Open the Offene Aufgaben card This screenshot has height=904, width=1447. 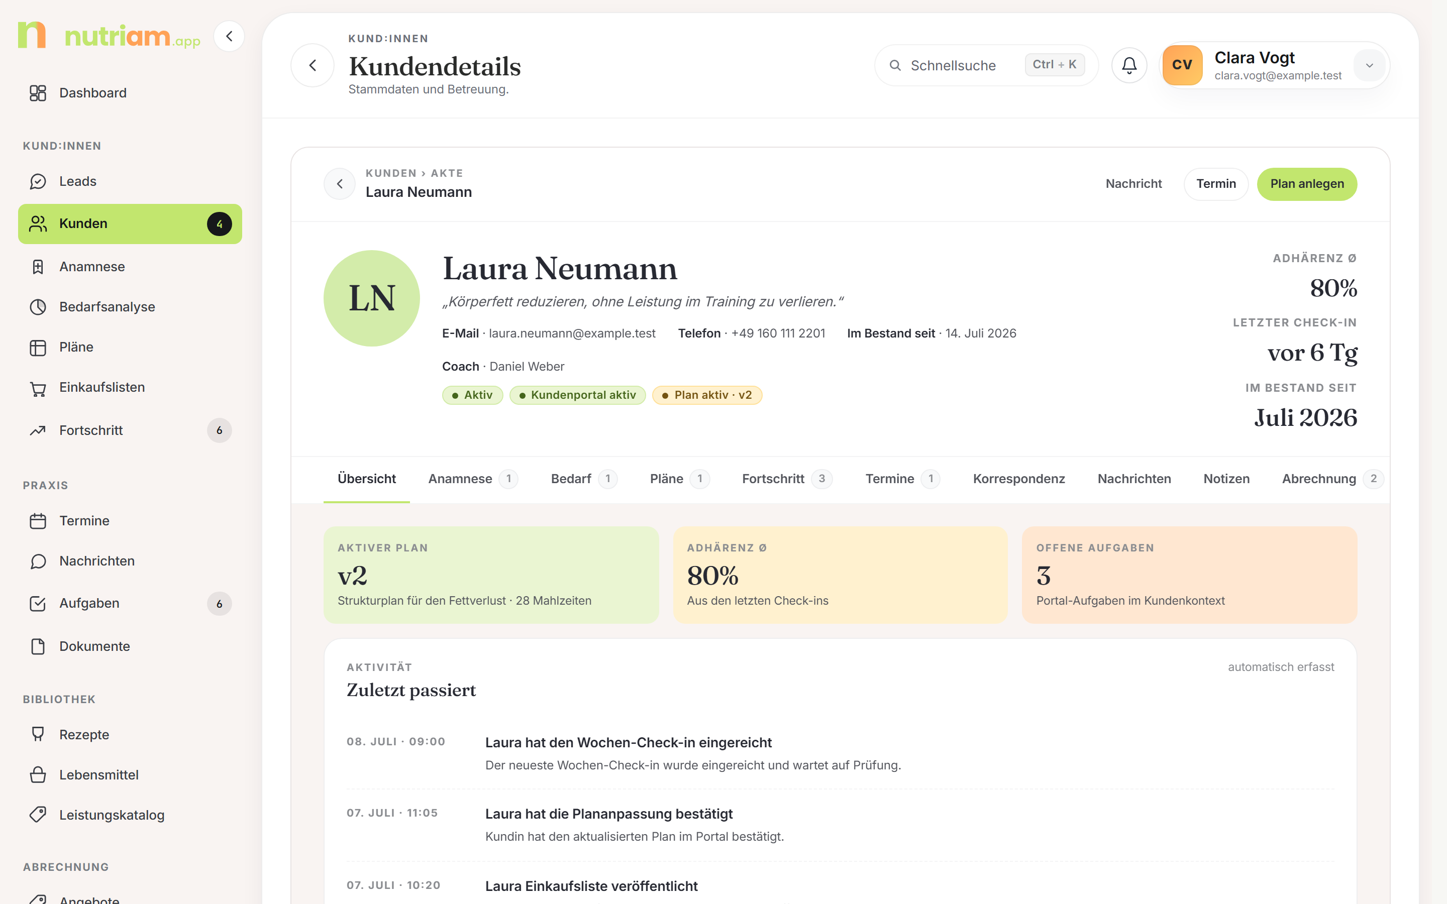[1189, 575]
